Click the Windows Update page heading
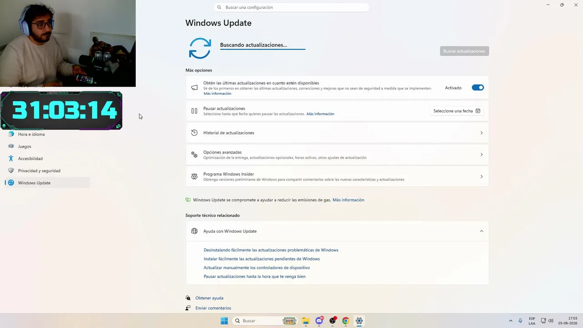 tap(218, 23)
